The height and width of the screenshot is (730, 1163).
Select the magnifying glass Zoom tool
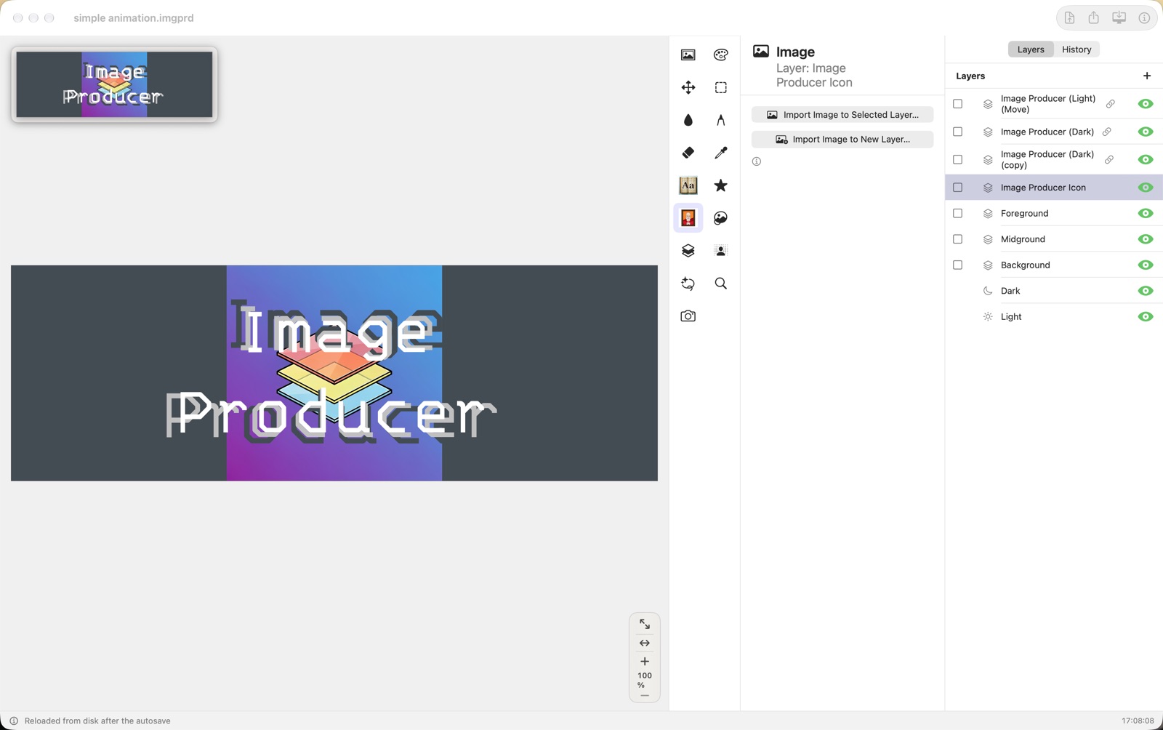pos(720,284)
